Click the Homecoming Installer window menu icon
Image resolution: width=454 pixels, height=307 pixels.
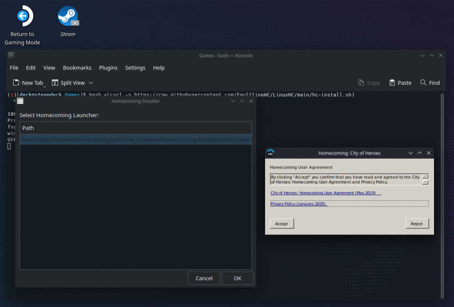tap(20, 101)
